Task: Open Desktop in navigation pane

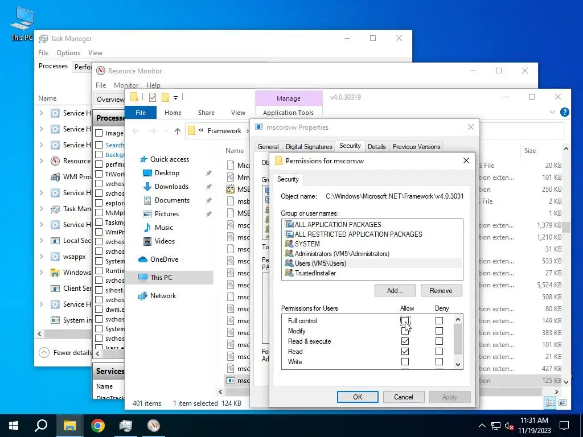Action: click(x=167, y=173)
